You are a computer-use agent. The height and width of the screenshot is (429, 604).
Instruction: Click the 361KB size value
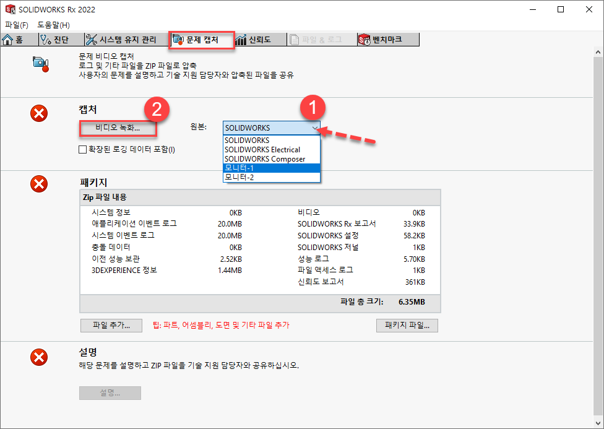[x=415, y=282]
